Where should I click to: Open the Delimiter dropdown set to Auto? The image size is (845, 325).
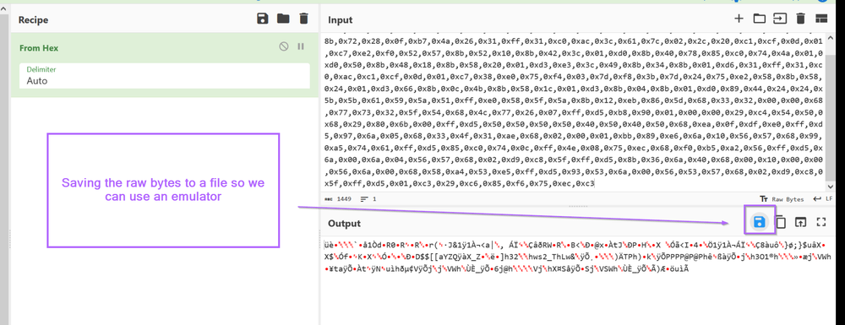tap(165, 76)
